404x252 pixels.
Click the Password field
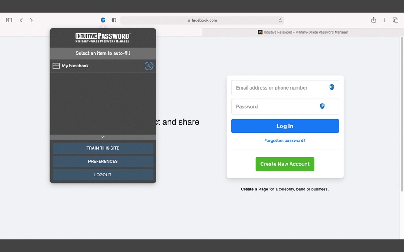click(285, 106)
